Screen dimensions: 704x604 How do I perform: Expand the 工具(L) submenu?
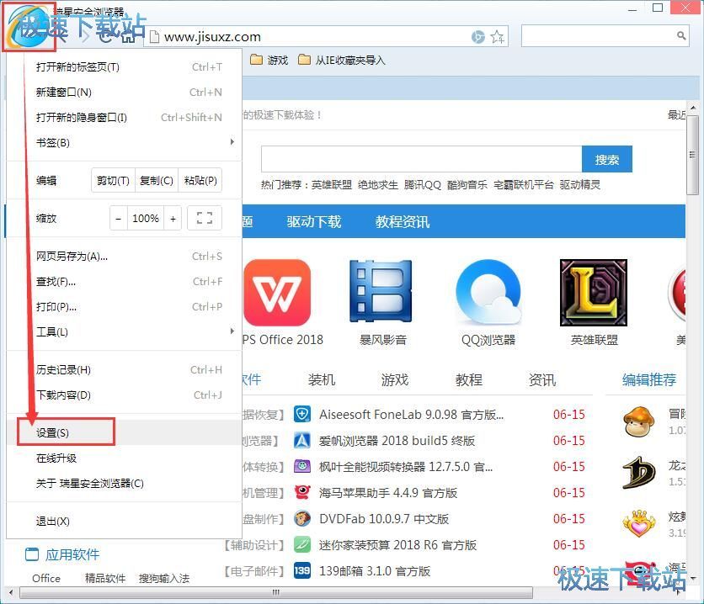[124, 331]
